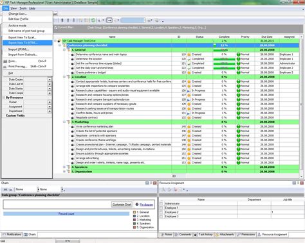The image size is (305, 243).
Task: Click the search icon in Resource Assignment toolbar
Action: 163,190
